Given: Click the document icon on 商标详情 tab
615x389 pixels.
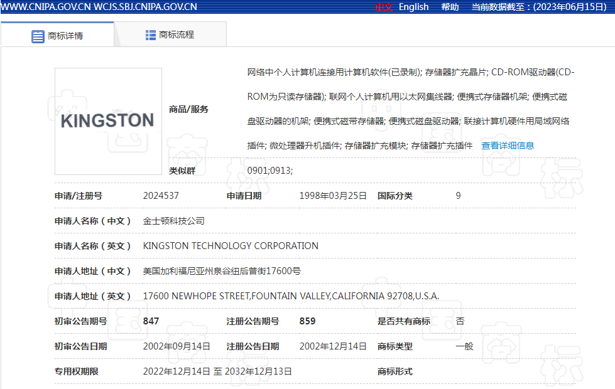Looking at the screenshot, I should coord(38,36).
